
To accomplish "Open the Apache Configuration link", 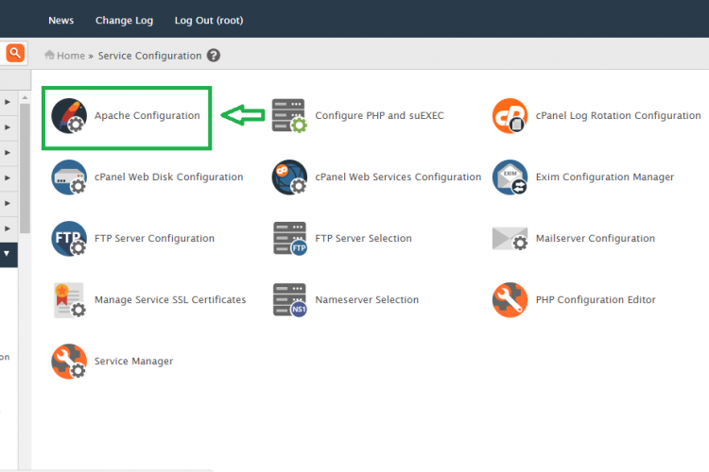I will point(147,115).
